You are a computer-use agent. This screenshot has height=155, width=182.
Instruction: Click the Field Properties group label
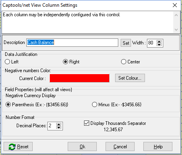[x=38, y=90]
